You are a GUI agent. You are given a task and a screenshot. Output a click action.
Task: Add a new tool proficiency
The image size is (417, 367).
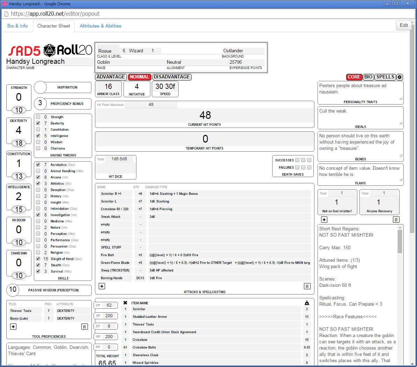click(x=13, y=327)
